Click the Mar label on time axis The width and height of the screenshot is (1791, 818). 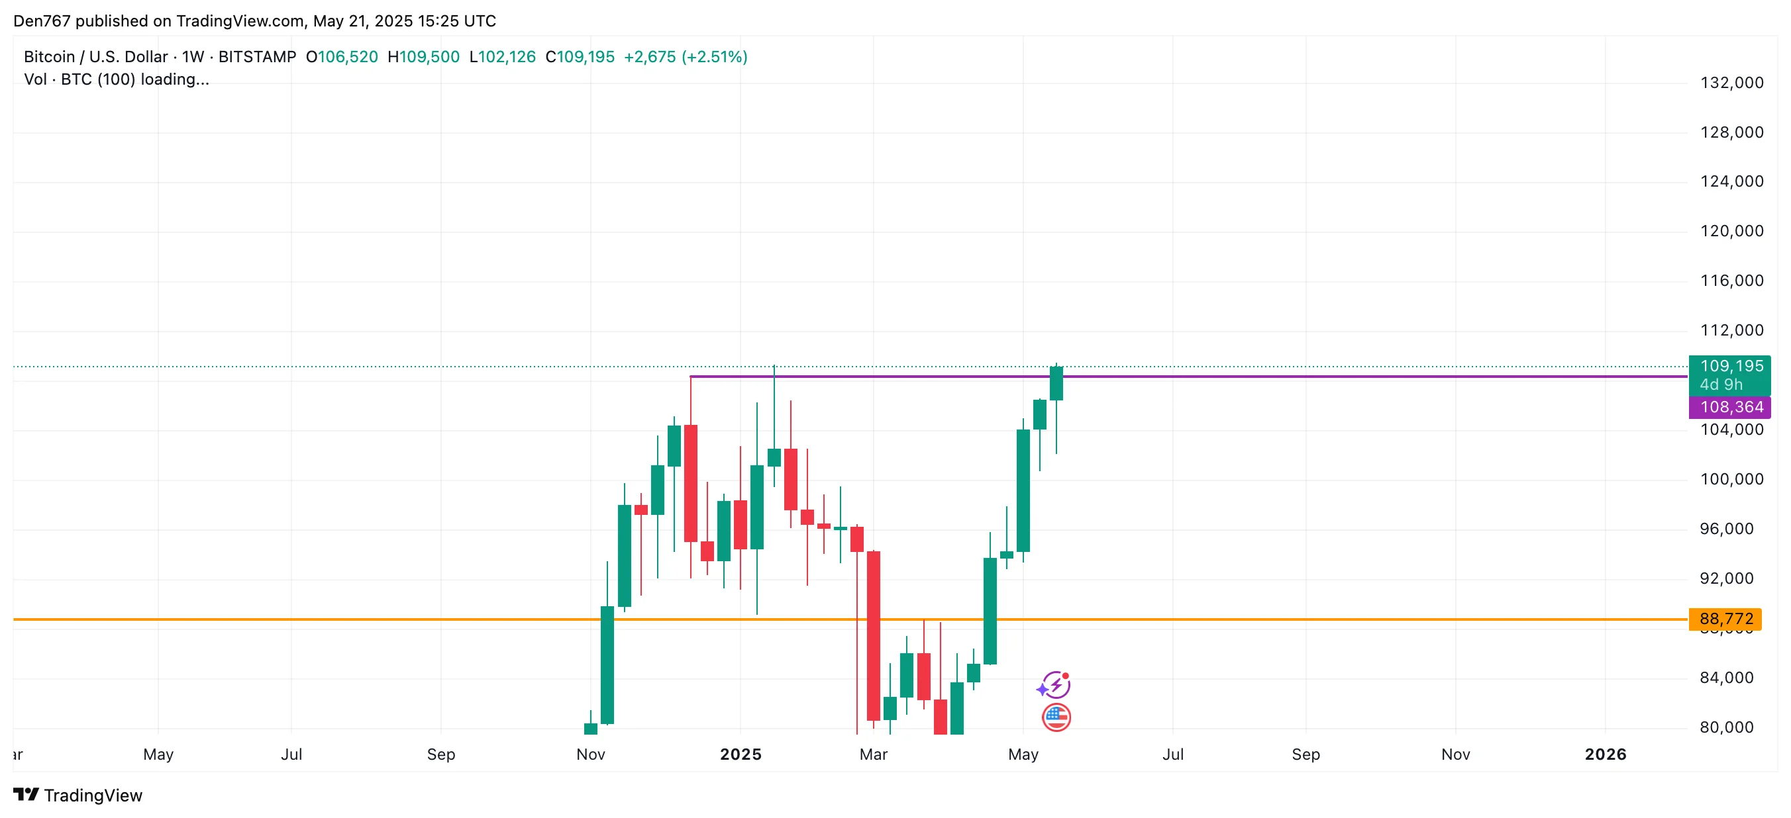coord(873,754)
